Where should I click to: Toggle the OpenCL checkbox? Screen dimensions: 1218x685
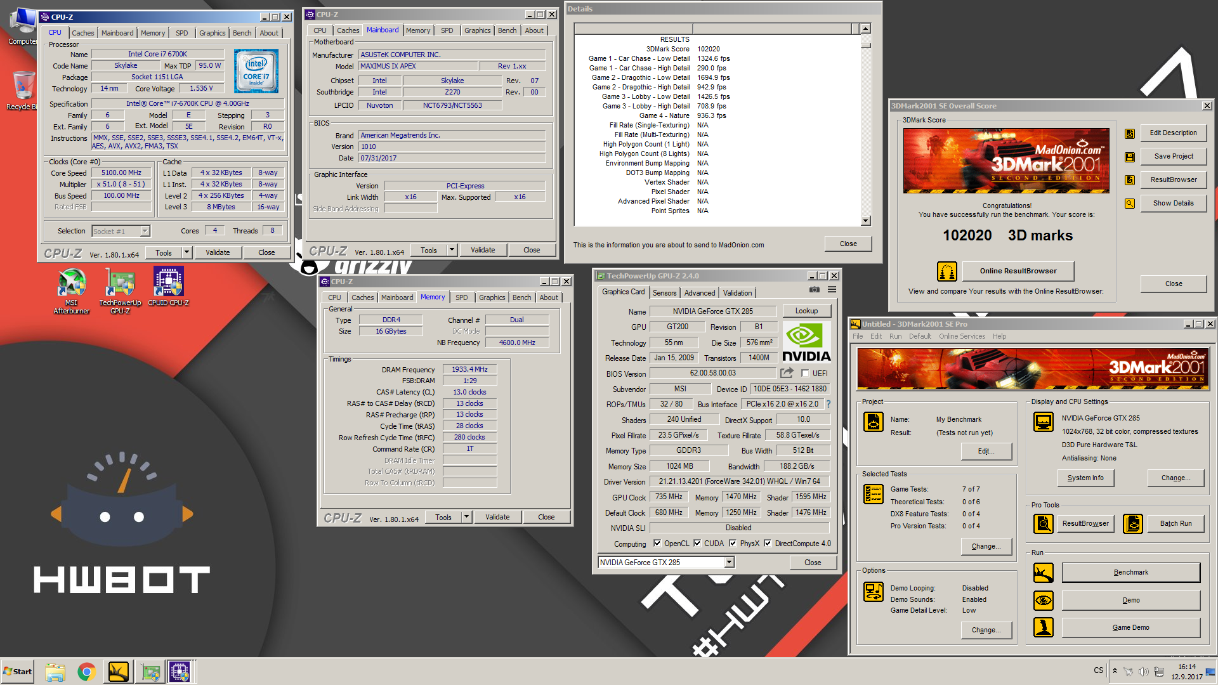657,544
